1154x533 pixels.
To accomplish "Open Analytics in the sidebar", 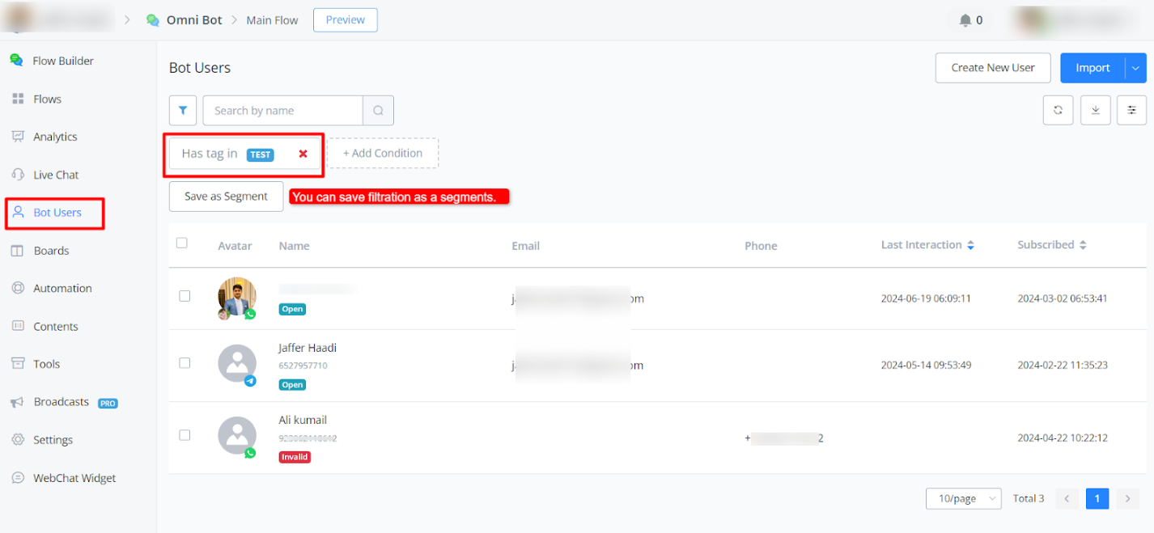I will tap(55, 137).
